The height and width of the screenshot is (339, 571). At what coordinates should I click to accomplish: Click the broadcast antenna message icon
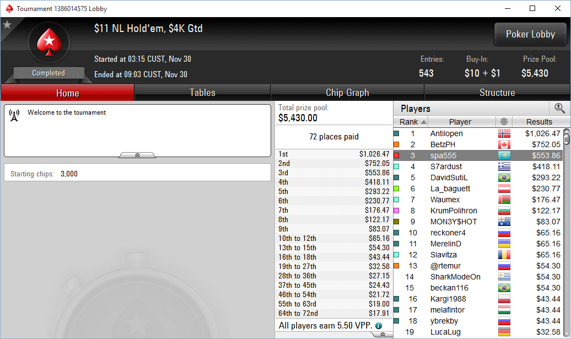[x=14, y=115]
